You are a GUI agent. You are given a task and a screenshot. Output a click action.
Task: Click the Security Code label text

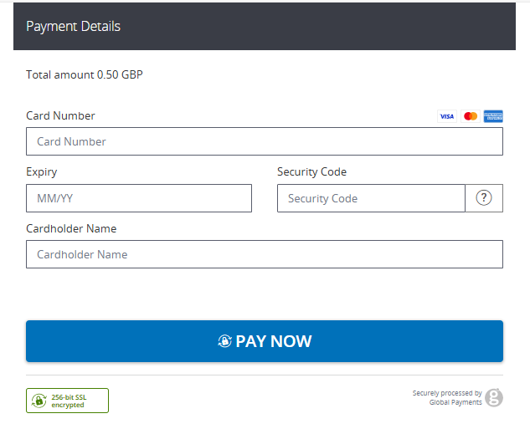click(311, 171)
